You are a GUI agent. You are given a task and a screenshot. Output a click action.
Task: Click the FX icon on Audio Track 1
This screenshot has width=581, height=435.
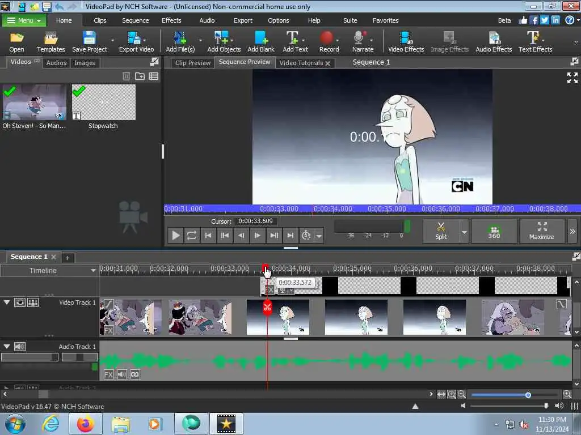[x=108, y=374]
